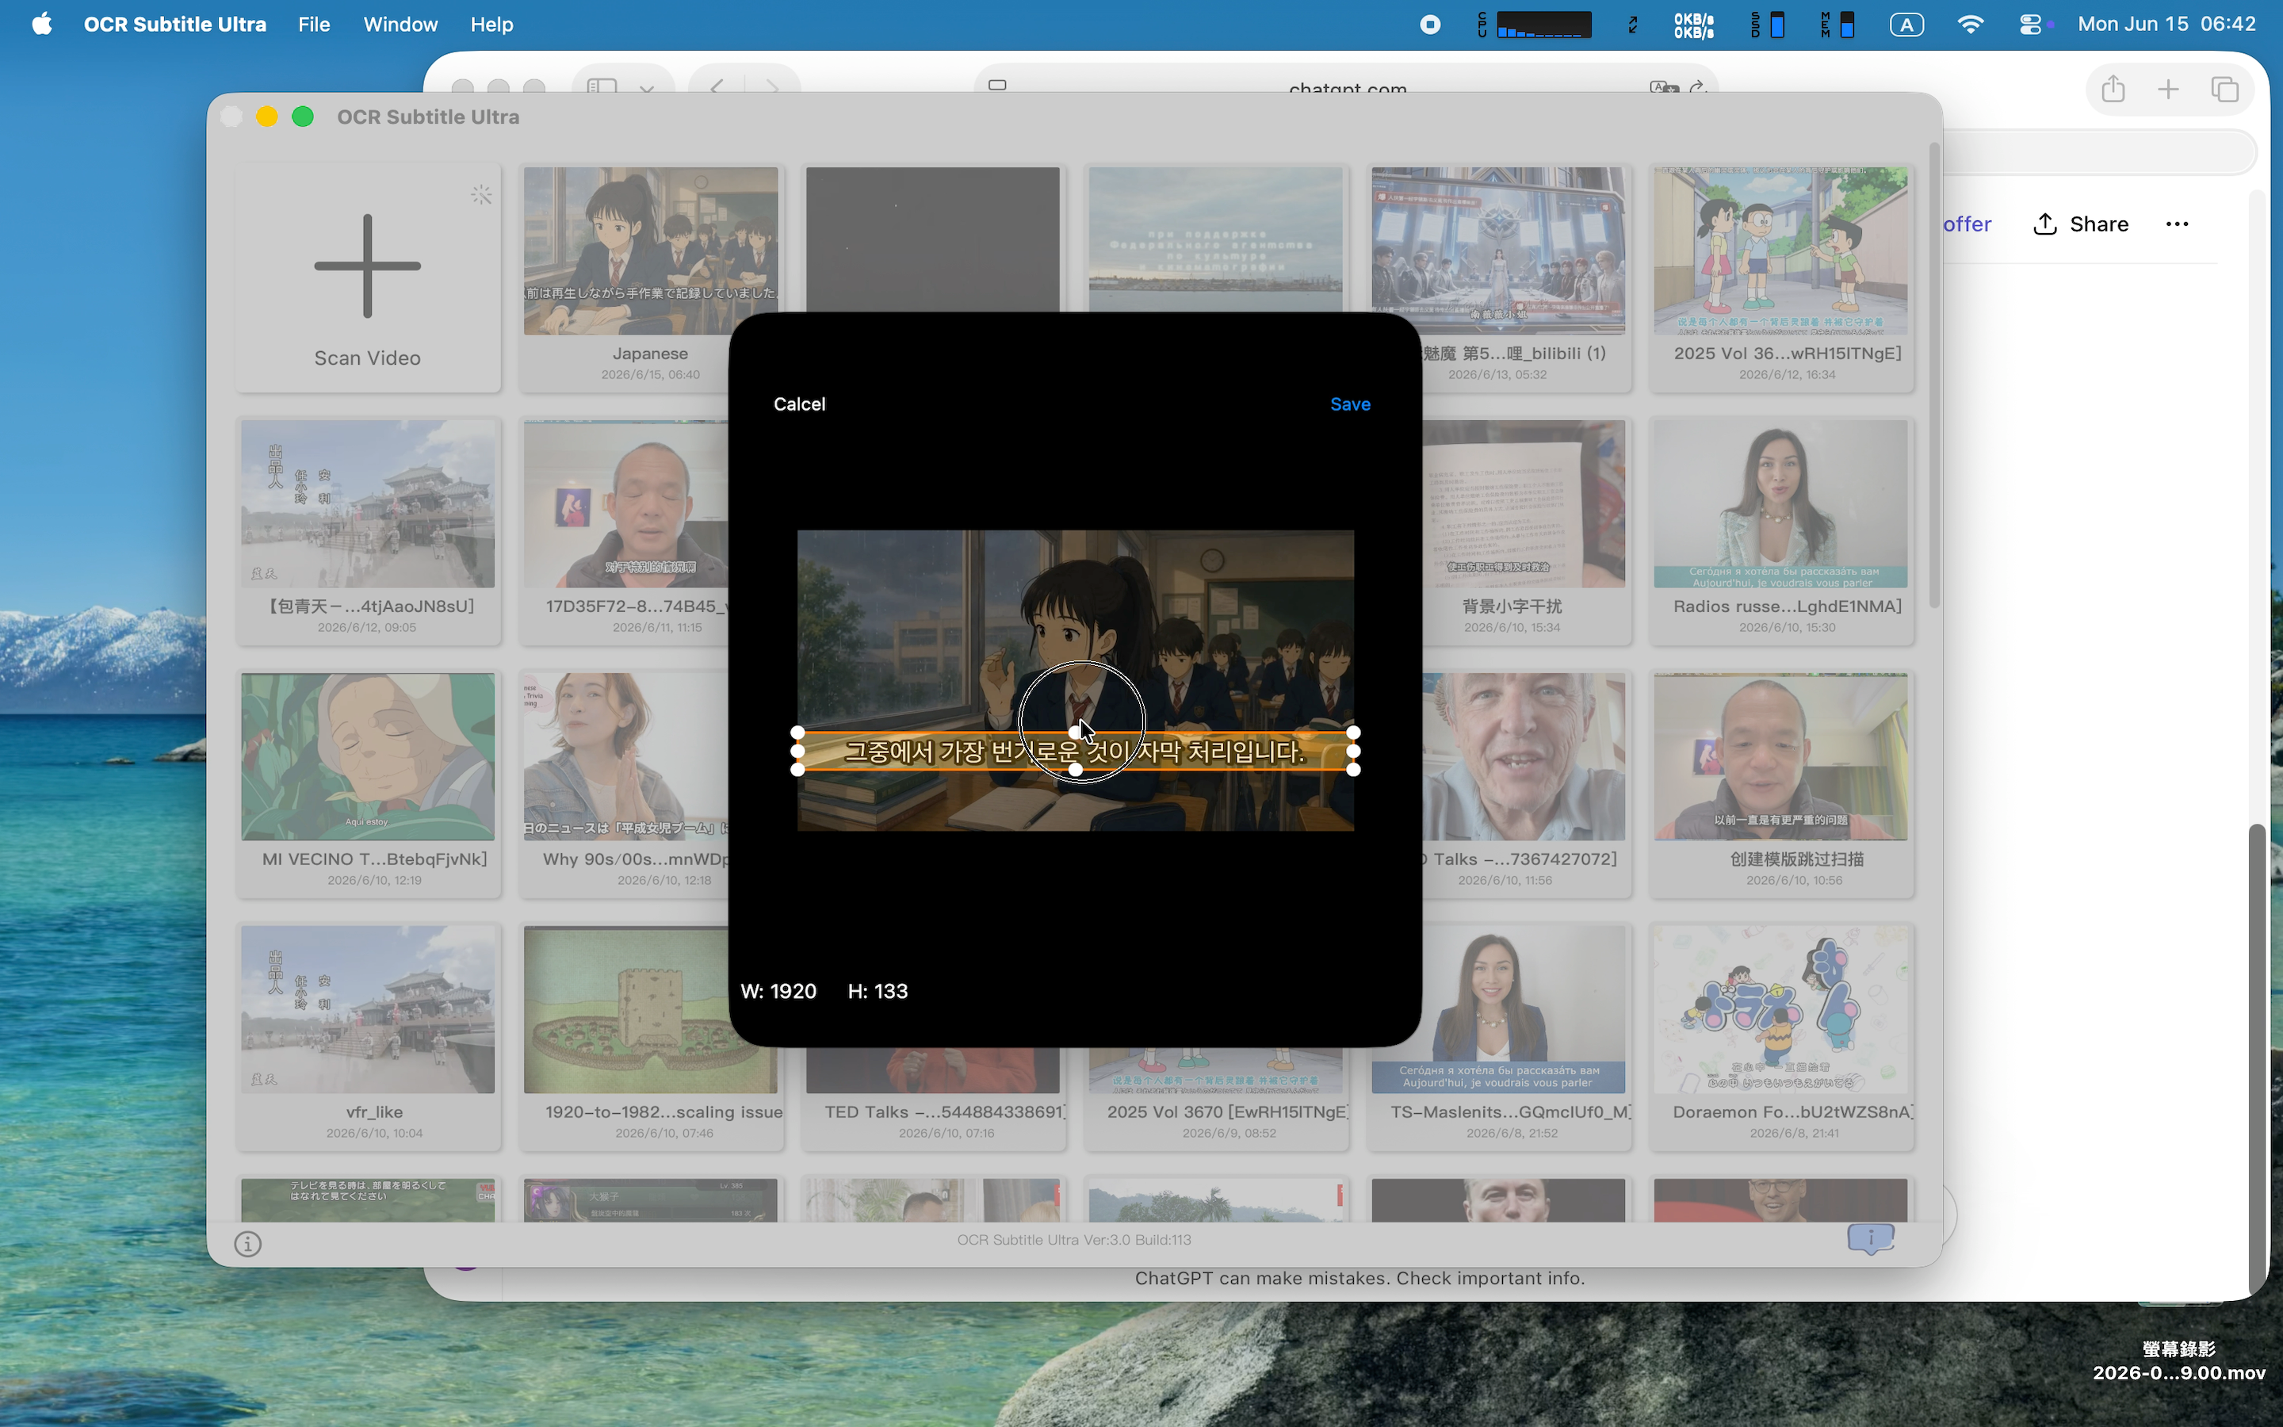2283x1427 pixels.
Task: Open the Apple menu
Action: pos(41,24)
